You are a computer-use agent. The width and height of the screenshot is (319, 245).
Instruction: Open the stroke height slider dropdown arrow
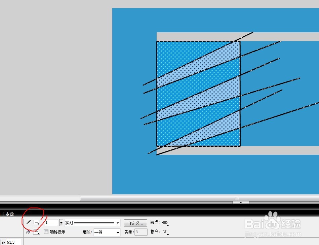coord(61,222)
